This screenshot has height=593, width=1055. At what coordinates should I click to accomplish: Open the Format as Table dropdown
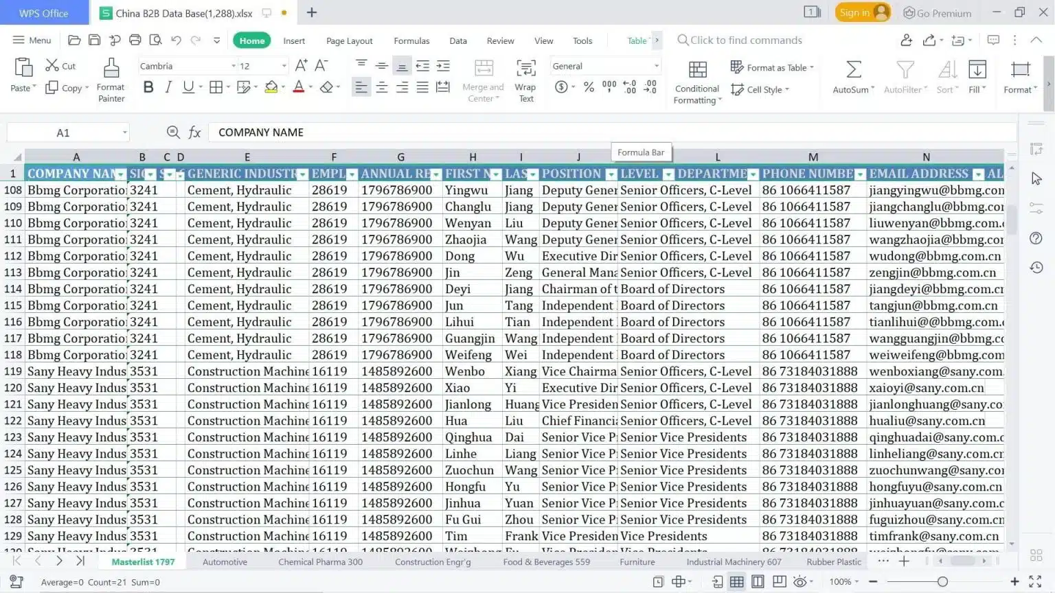772,67
